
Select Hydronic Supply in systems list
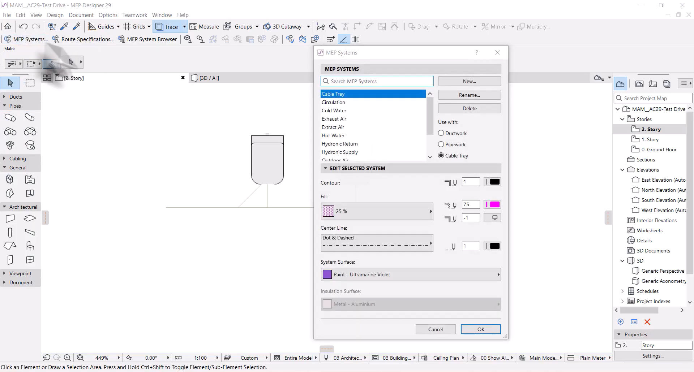[373, 152]
